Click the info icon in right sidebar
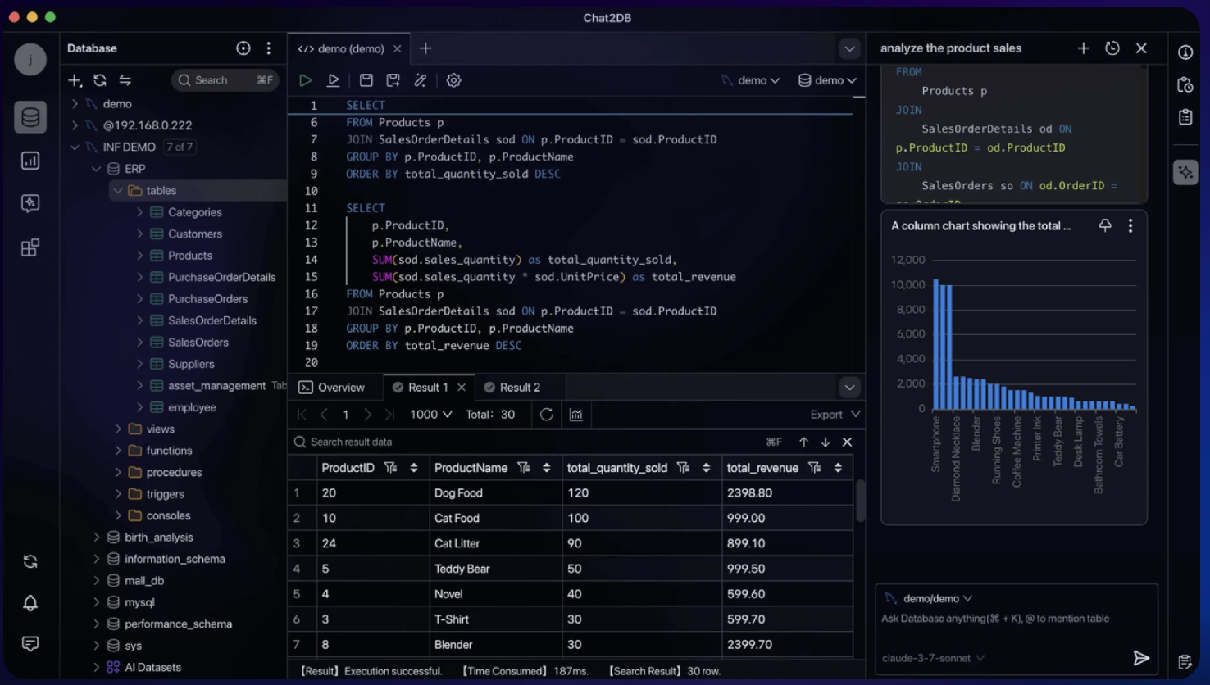 (x=1185, y=52)
